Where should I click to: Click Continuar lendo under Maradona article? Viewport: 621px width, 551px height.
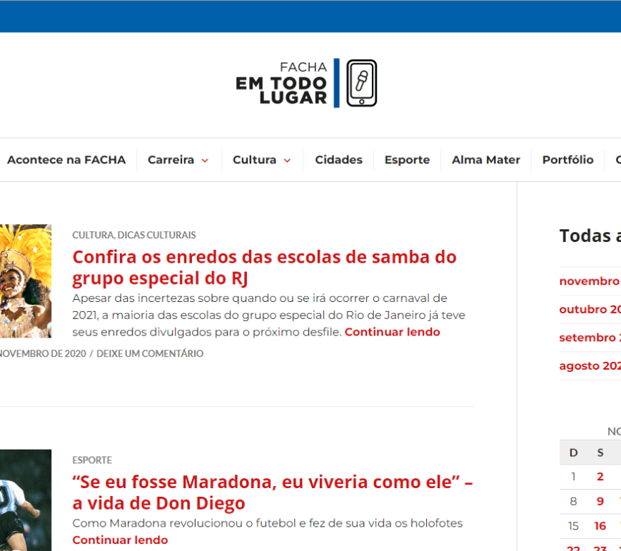[x=120, y=540]
